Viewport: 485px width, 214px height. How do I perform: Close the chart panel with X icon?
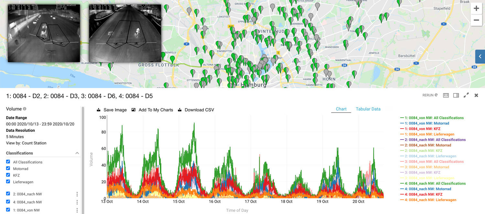(x=476, y=95)
